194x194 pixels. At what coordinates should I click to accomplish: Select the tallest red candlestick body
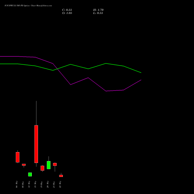36,144
